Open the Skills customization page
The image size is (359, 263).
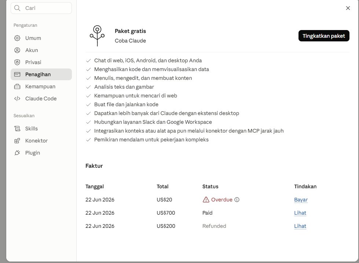(x=41, y=129)
